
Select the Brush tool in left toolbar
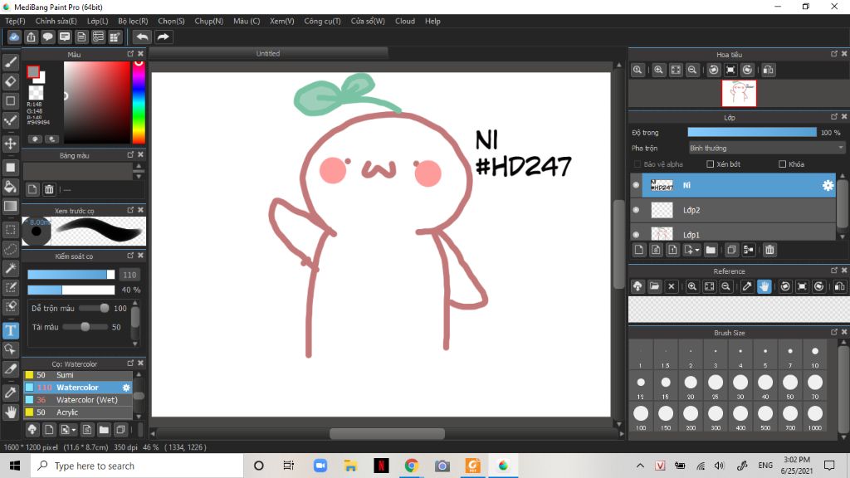[x=10, y=62]
